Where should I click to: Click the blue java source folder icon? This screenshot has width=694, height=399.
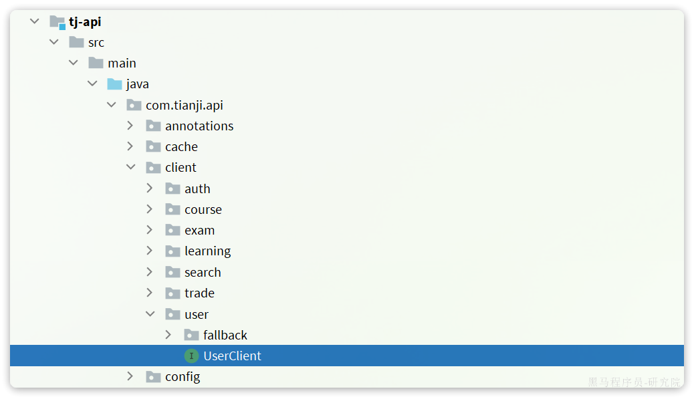[114, 84]
